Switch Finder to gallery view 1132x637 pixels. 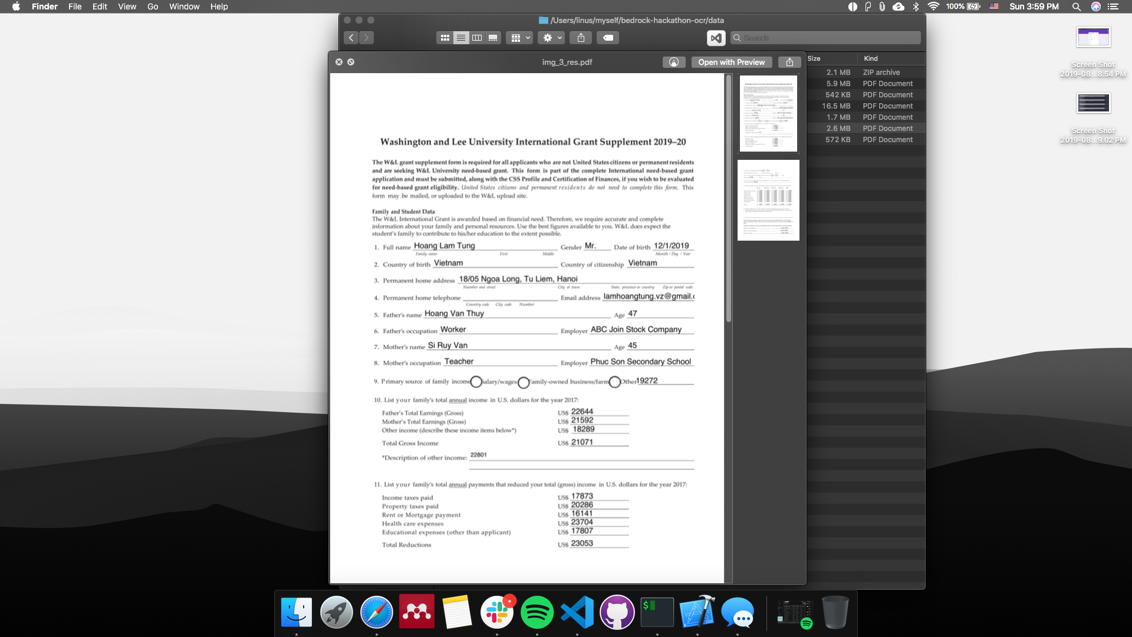tap(493, 38)
